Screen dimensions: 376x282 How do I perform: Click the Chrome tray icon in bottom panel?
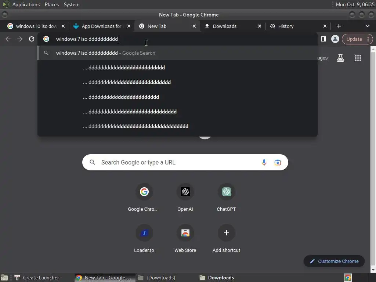[x=348, y=278]
